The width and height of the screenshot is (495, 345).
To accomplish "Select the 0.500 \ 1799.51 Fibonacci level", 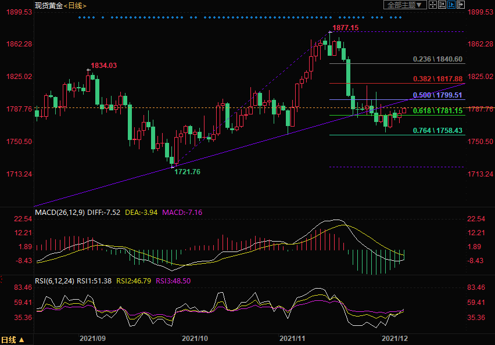I will click(437, 95).
